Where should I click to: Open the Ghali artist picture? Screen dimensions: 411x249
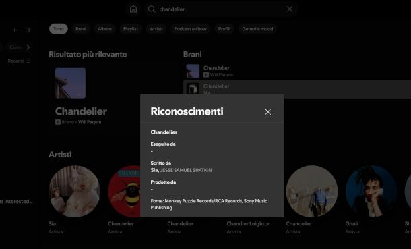[x=371, y=191]
